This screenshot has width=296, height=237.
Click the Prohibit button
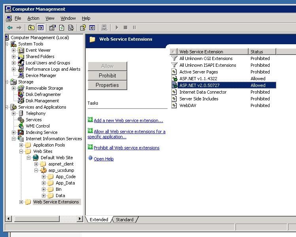(107, 76)
